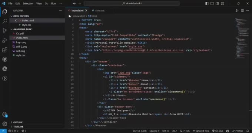Open the GitHub icon in activity bar
Screen dimensions: 252x133
tap(5, 59)
